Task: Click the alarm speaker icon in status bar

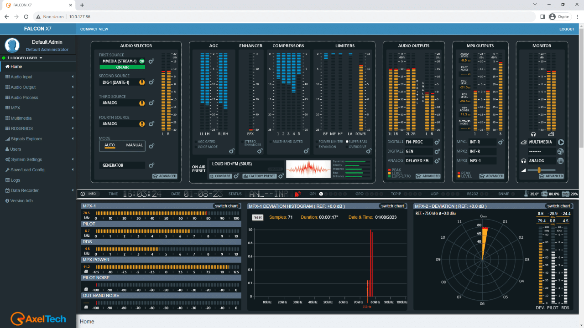Action: coord(297,194)
